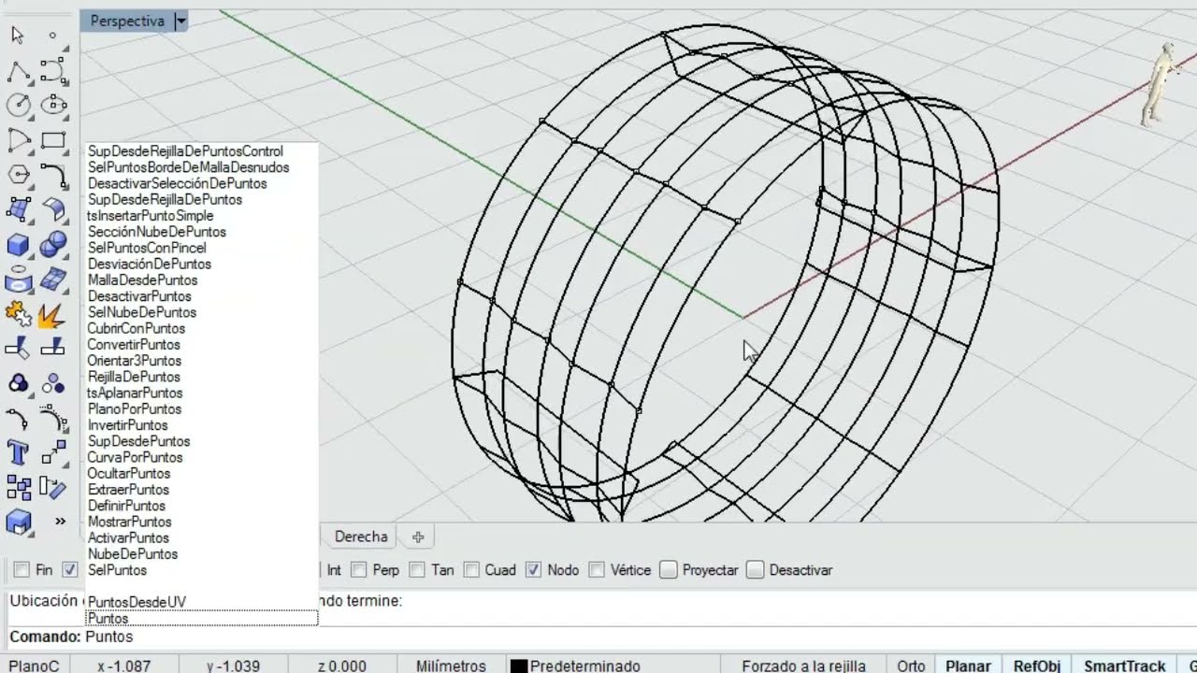Viewport: 1197px width, 673px height.
Task: Select MostrarPuntos command suggestion
Action: (129, 522)
